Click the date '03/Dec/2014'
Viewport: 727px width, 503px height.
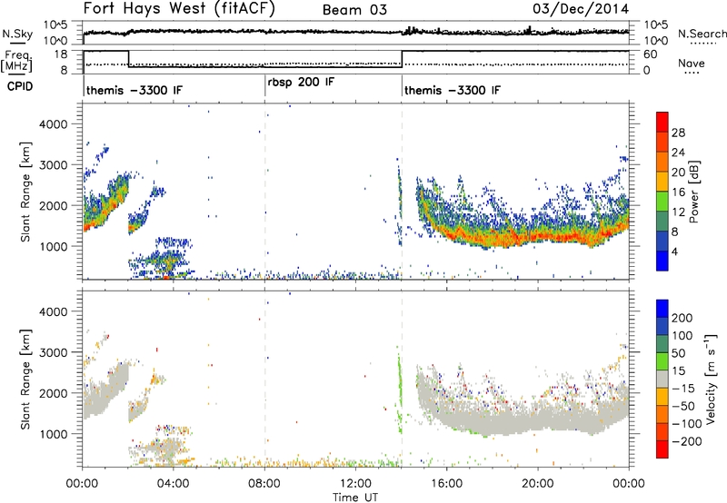(x=581, y=9)
